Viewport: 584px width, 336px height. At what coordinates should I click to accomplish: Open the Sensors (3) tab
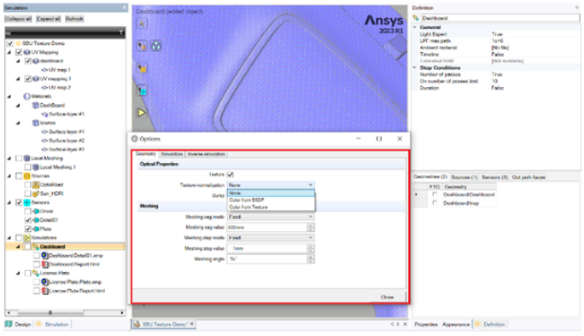tap(494, 177)
